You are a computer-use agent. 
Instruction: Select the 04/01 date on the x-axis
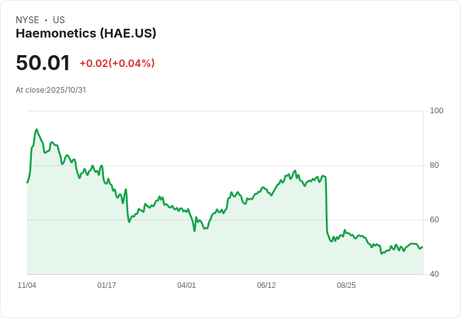pyautogui.click(x=187, y=285)
